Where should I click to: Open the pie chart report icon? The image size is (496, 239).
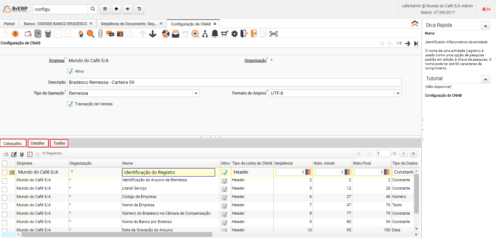166,34
